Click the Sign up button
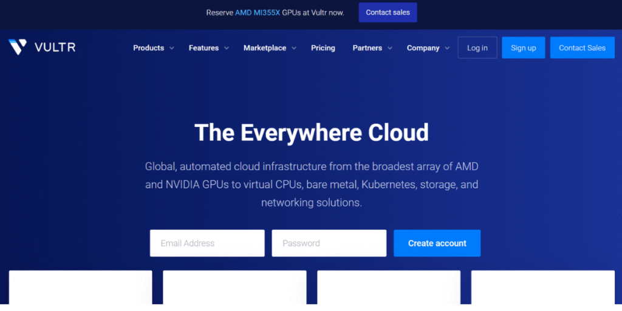Viewport: 622px width, 311px height. point(523,47)
